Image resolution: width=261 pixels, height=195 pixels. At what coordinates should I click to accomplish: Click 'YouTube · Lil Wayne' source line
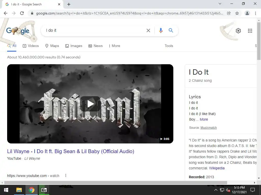click(x=23, y=158)
